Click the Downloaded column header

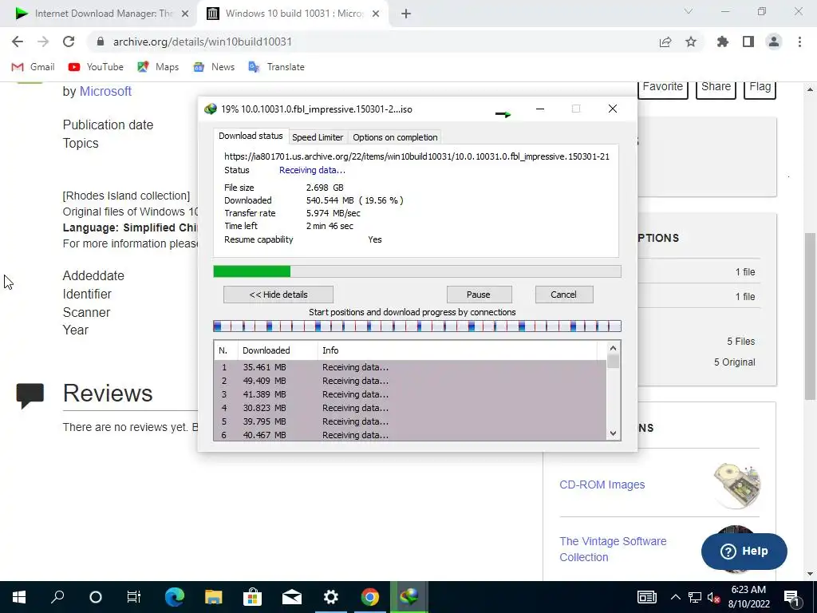(278, 350)
